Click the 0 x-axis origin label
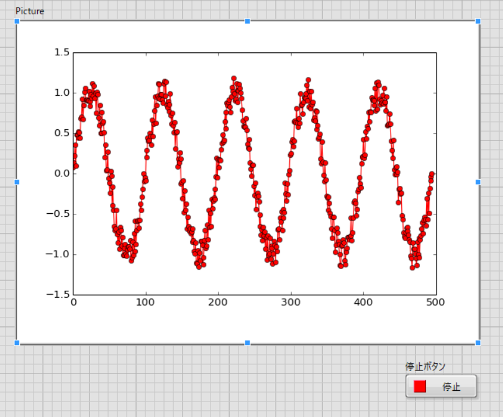 (73, 302)
